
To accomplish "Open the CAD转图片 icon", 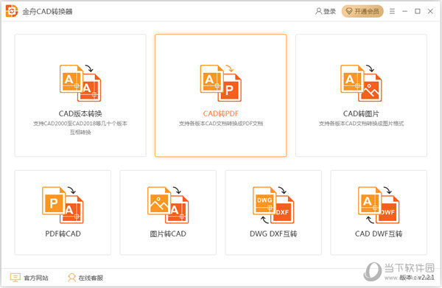I will click(361, 83).
